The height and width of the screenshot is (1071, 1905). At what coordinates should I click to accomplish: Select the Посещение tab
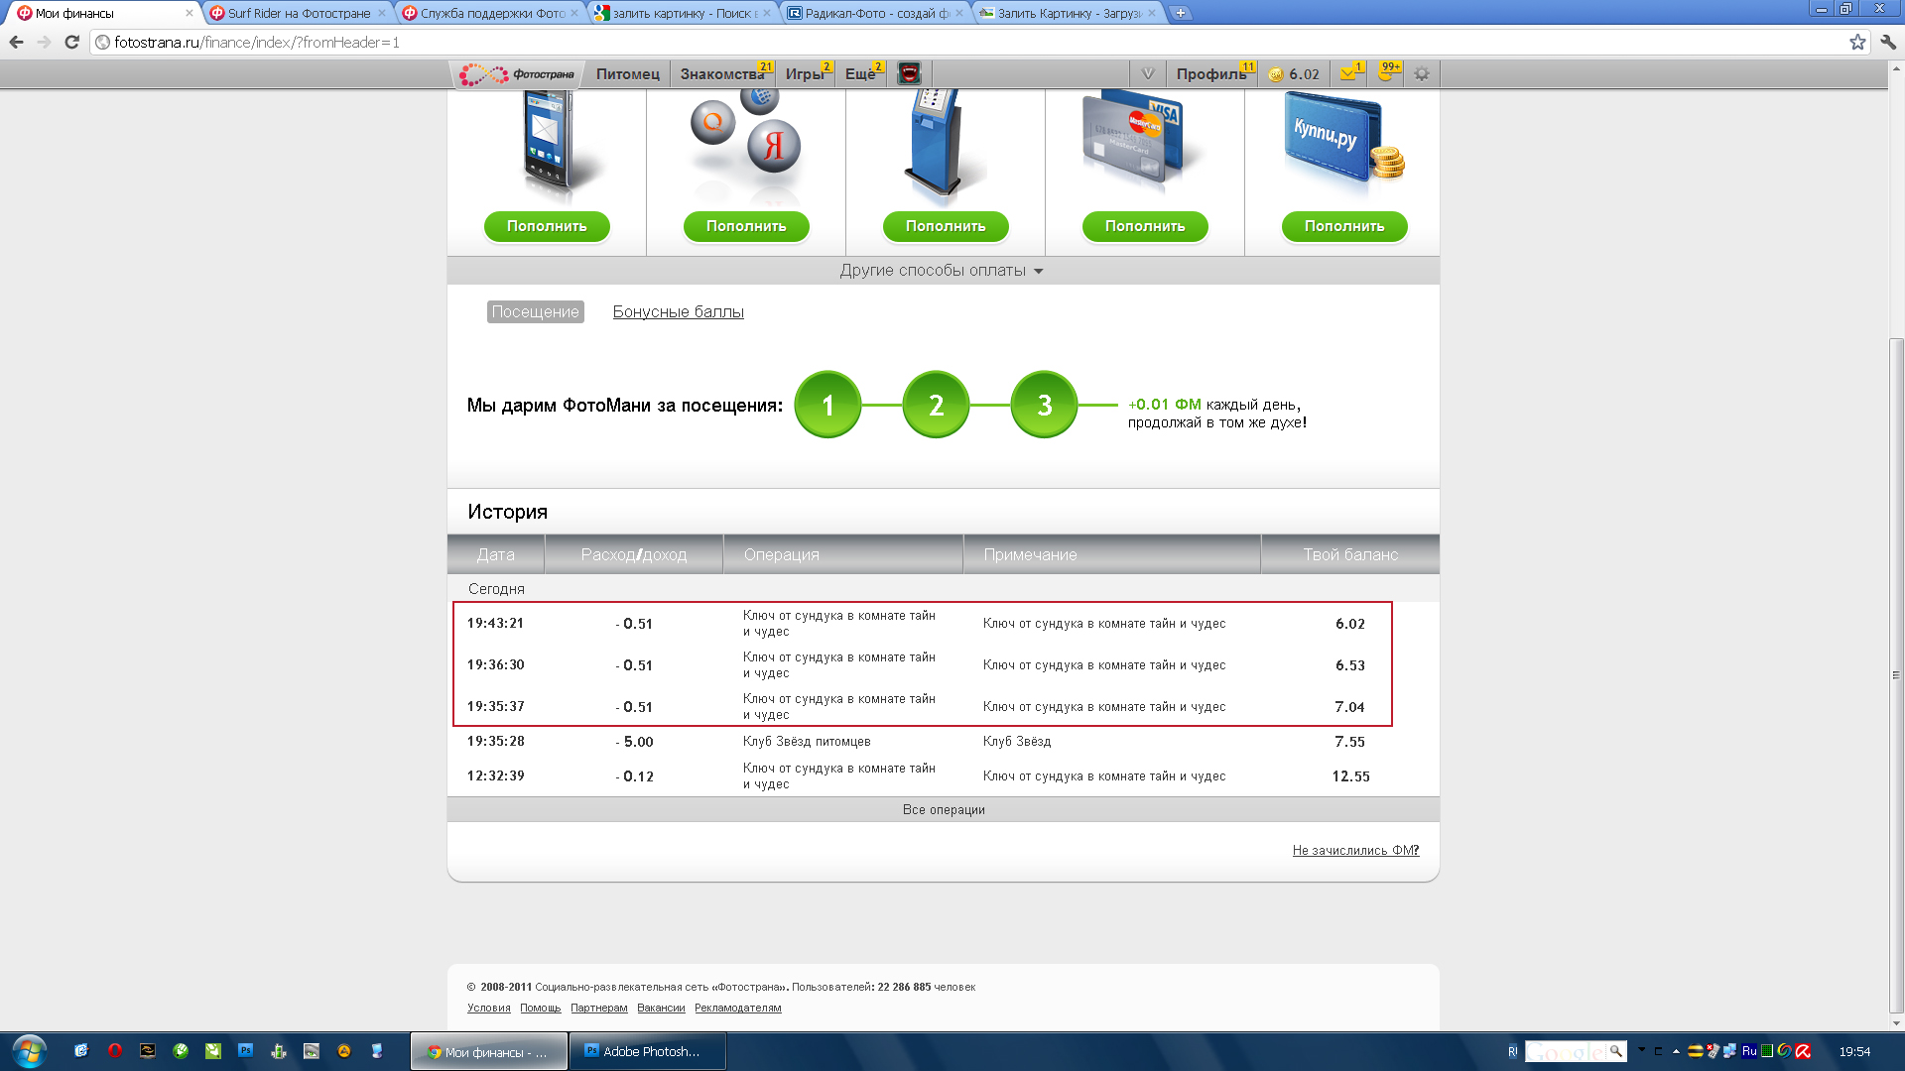point(535,311)
